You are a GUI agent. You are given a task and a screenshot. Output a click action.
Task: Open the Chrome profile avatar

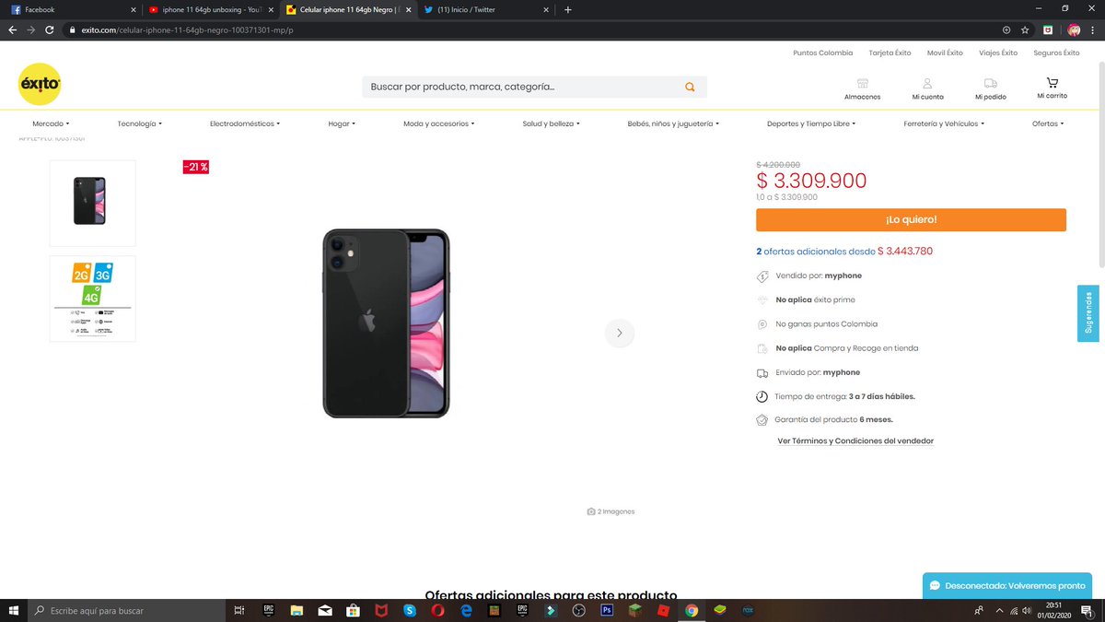coord(1074,29)
